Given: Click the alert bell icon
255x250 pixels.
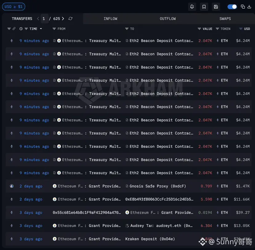Looking at the screenshot, I should (x=192, y=7).
